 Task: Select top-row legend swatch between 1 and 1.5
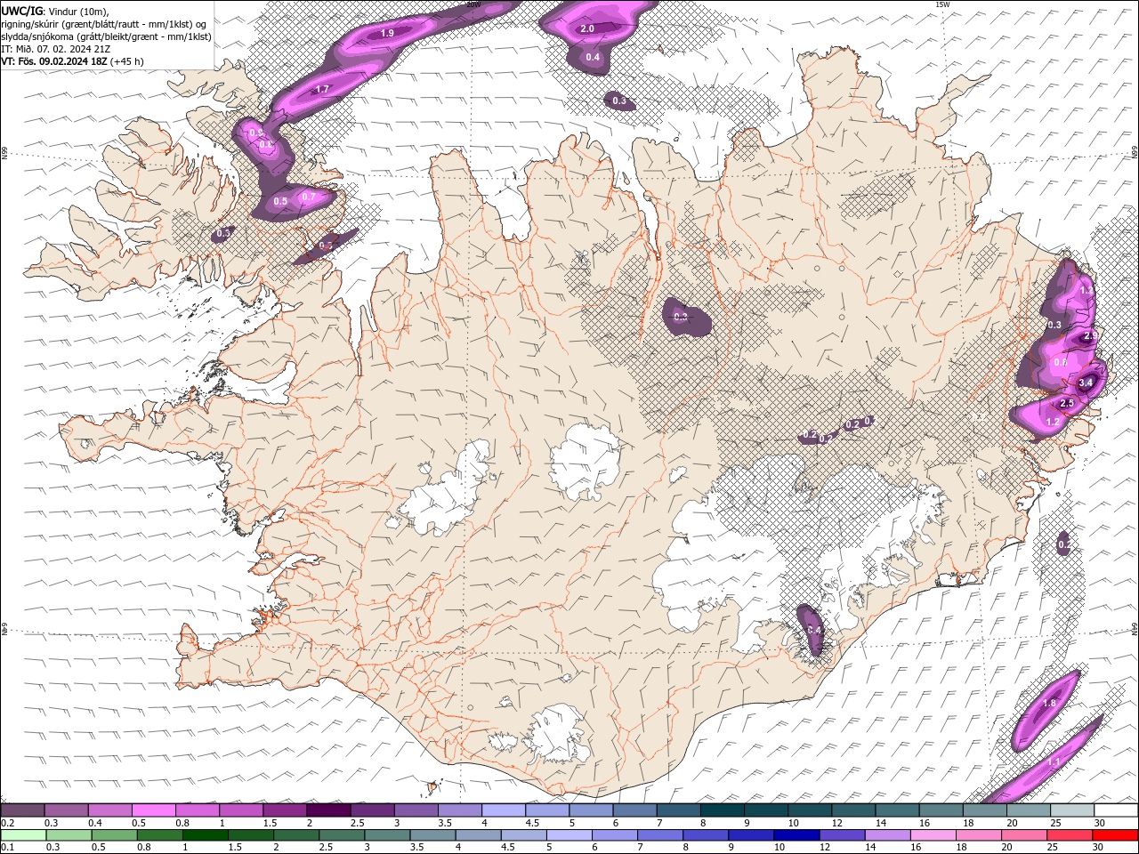241,810
